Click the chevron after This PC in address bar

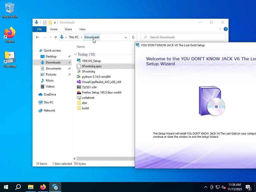click(x=81, y=37)
